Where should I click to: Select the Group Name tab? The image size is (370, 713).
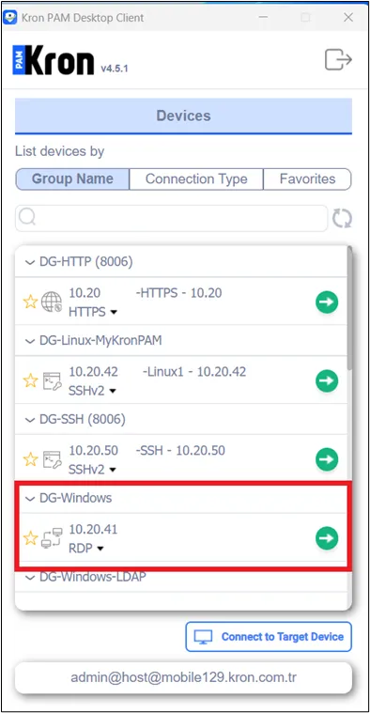click(x=72, y=178)
